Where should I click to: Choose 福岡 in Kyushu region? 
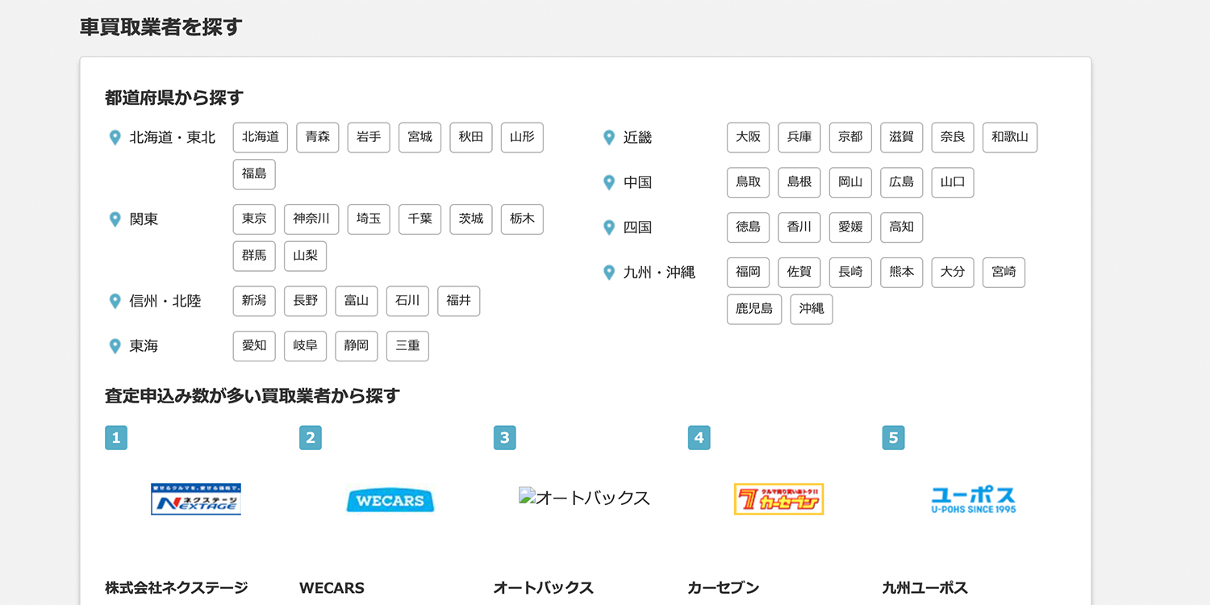click(x=749, y=272)
